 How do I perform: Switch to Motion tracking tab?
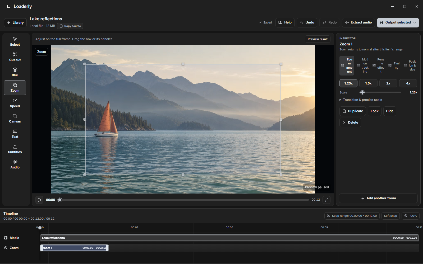(362, 65)
